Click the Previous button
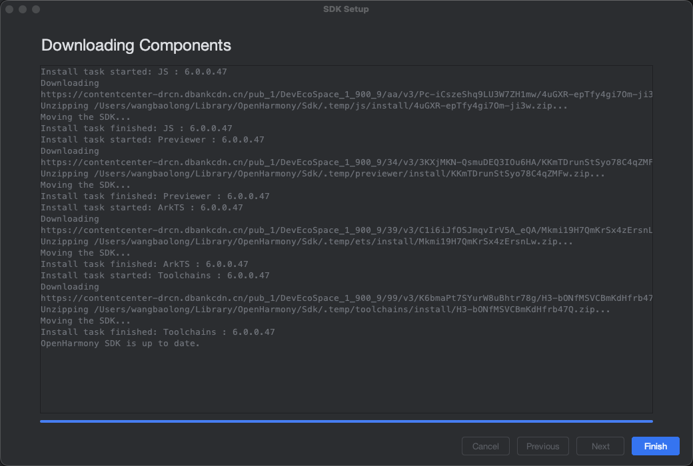Image resolution: width=693 pixels, height=466 pixels. 542,446
